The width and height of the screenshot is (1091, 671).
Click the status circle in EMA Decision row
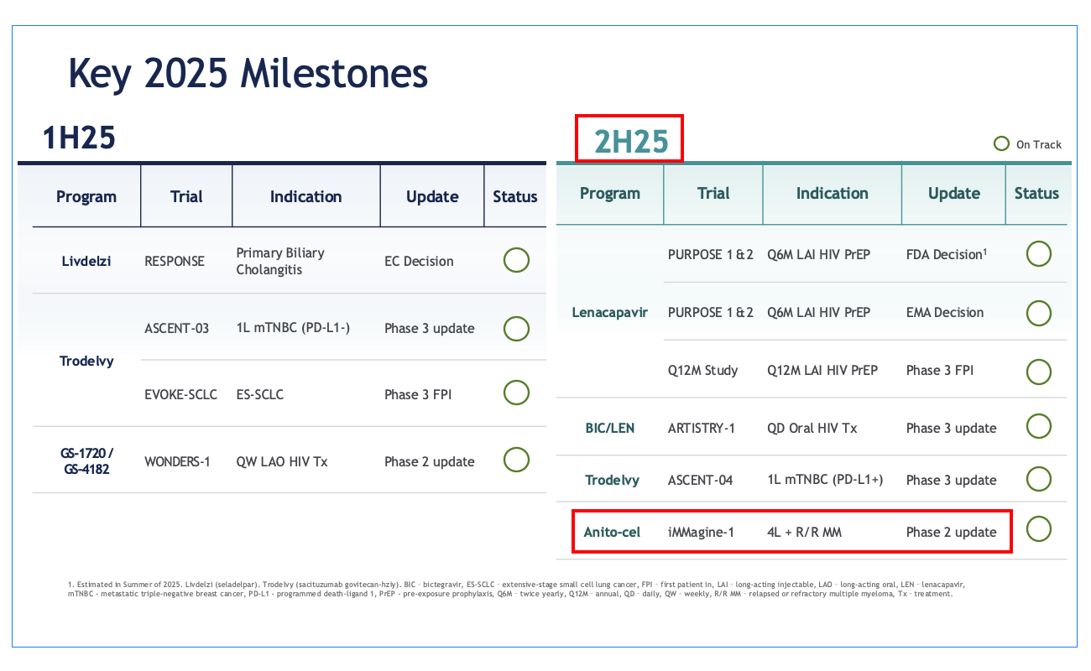coord(1039,313)
